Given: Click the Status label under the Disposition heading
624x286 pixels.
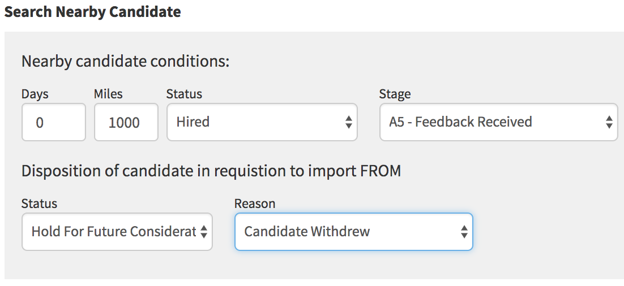Looking at the screenshot, I should point(39,203).
